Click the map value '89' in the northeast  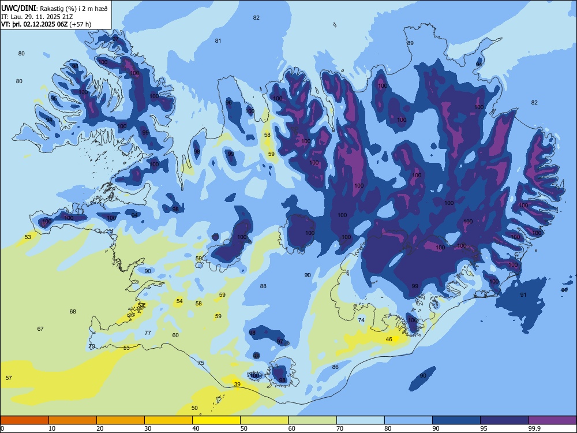coord(410,43)
